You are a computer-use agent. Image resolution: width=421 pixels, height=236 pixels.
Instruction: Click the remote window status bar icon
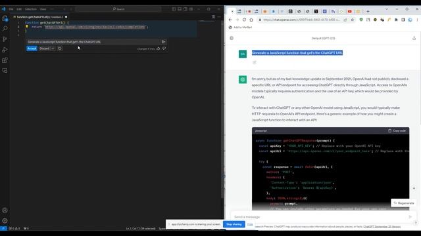click(3, 229)
